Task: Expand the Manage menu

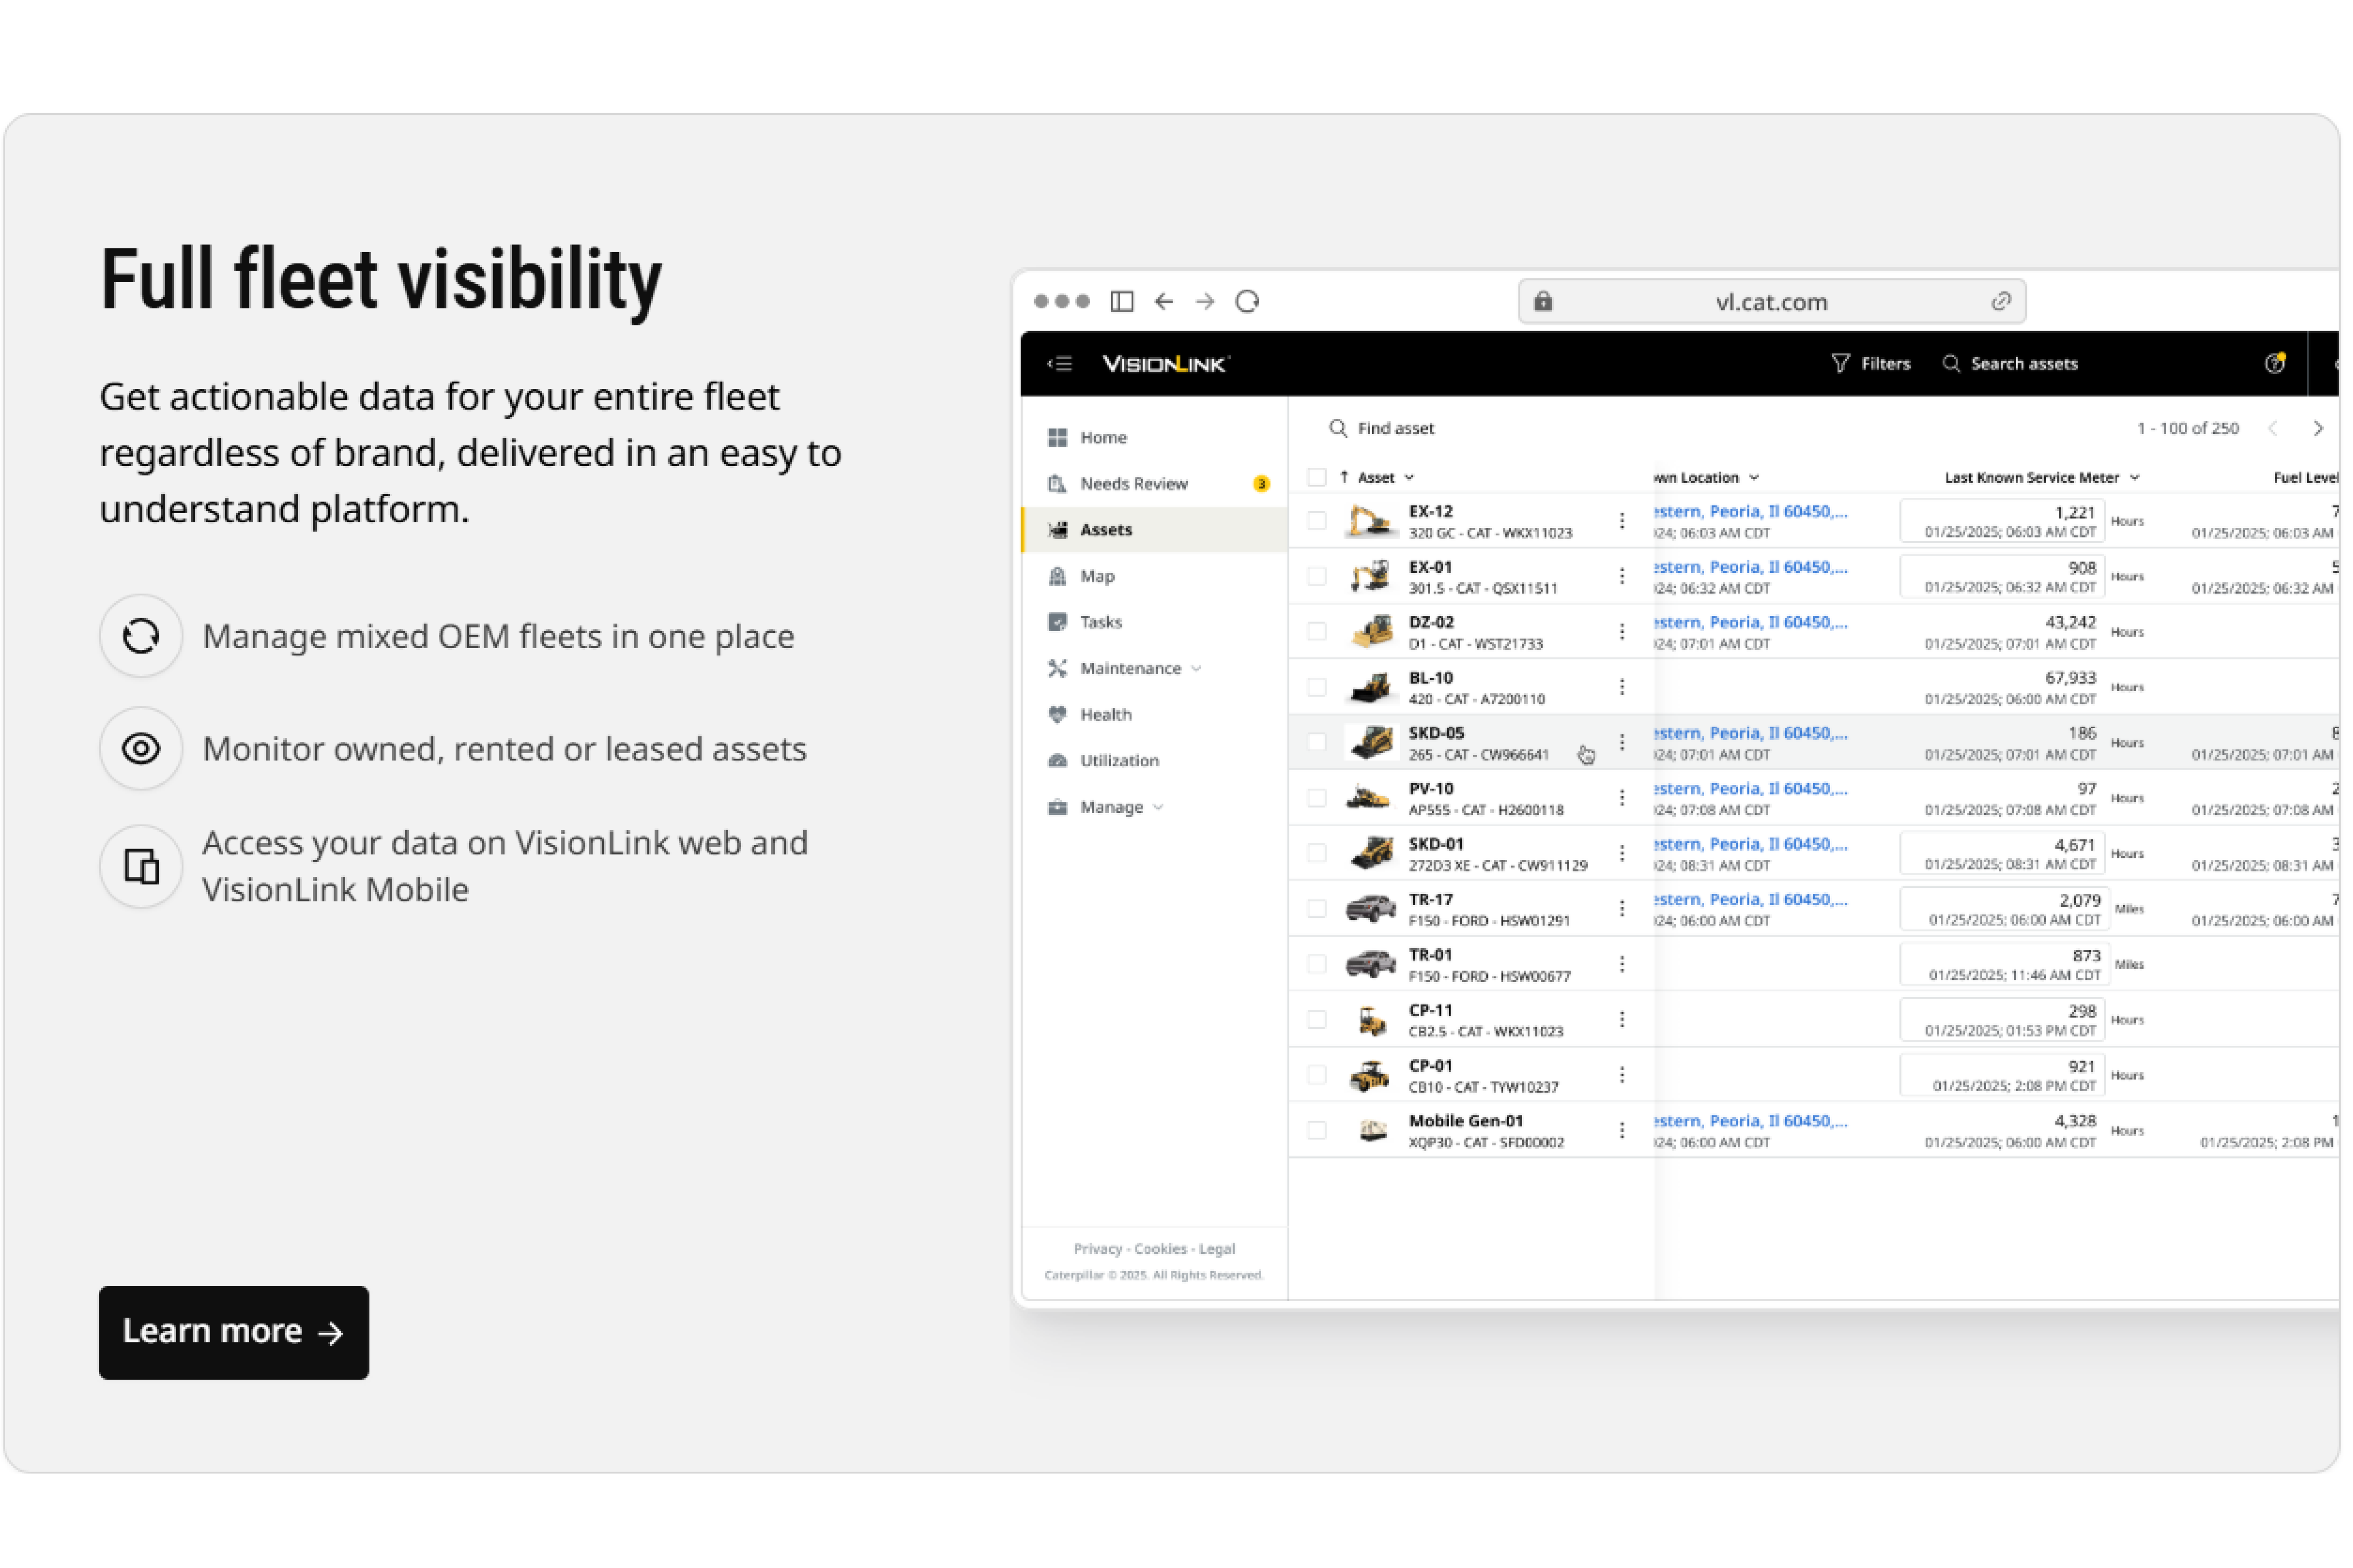Action: coord(1105,807)
